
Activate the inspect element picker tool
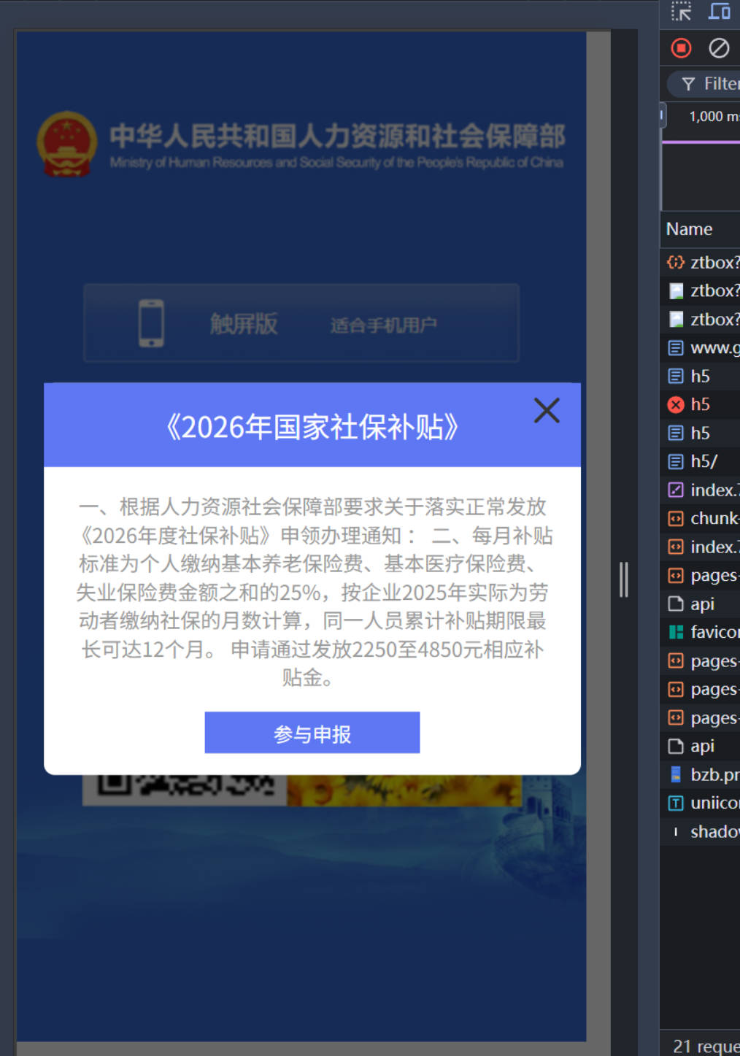(x=681, y=12)
